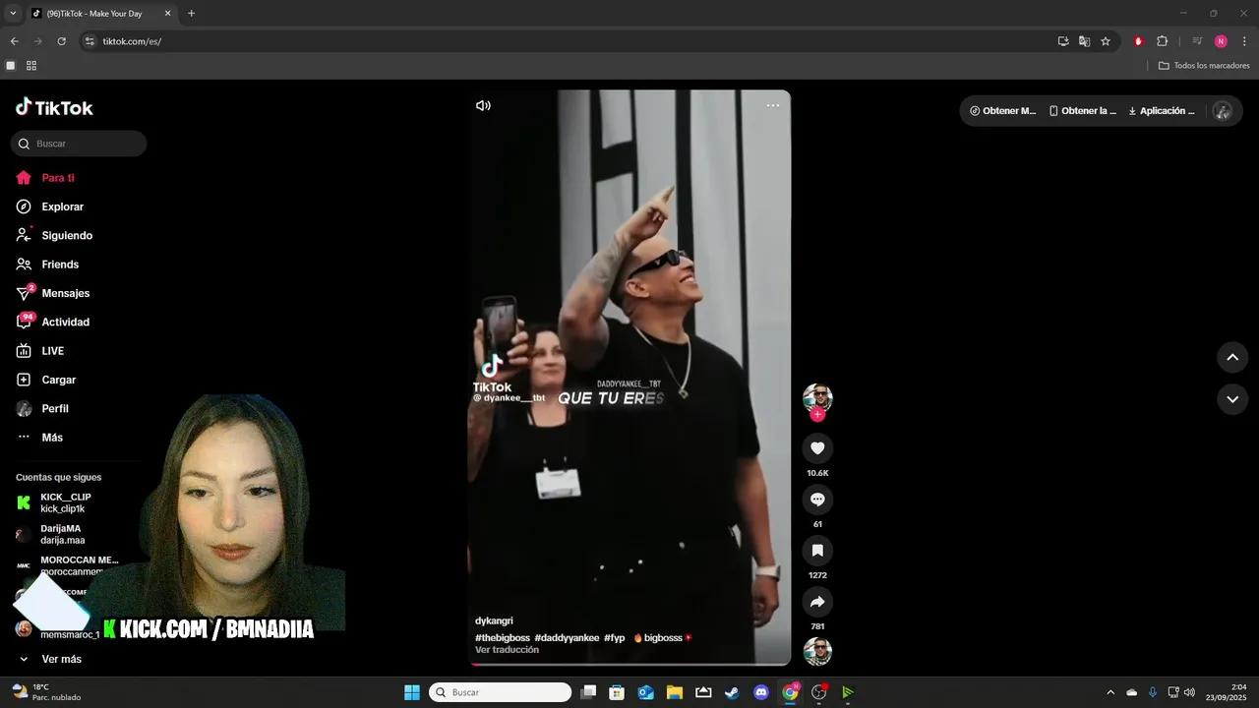Screen dimensions: 1259x708
Task: Open the three-dot video options menu
Action: [773, 105]
